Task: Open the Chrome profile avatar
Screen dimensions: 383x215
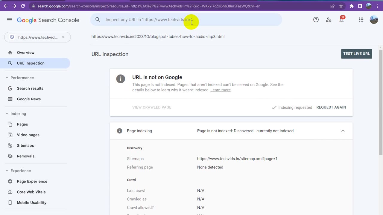Action: coord(369,6)
